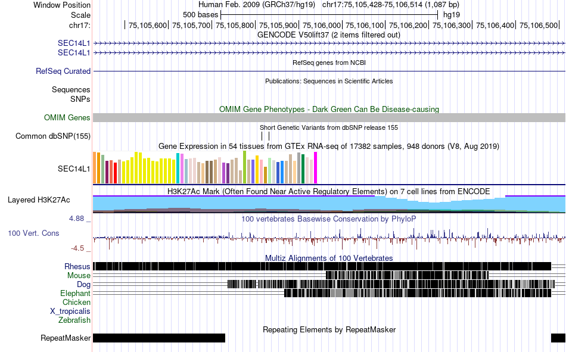Click the cyan GTEx expression bar
Image resolution: width=566 pixels, height=352 pixels.
click(178, 169)
